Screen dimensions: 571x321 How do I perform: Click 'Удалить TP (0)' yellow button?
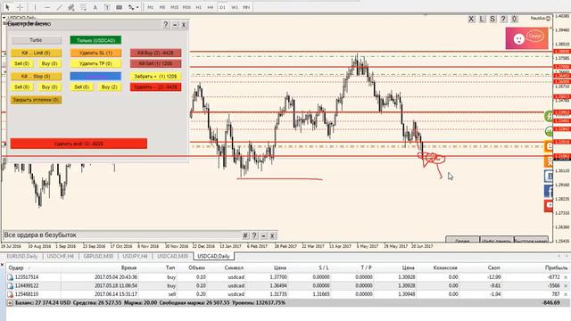click(x=95, y=63)
